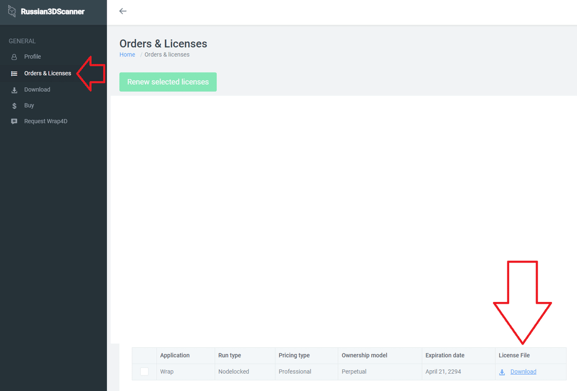Click the back arrow icon in header
577x391 pixels.
tap(123, 11)
